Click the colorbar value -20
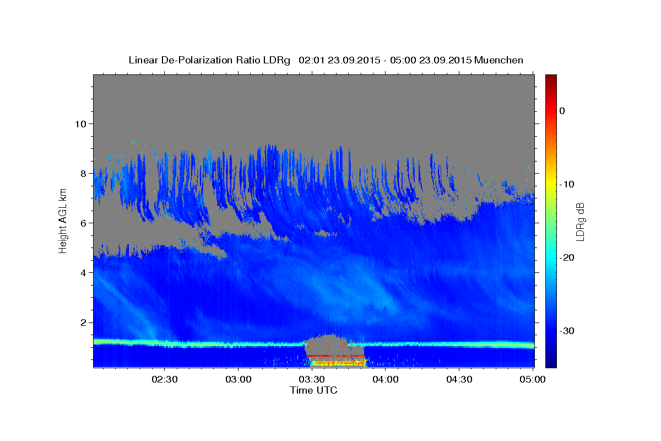The height and width of the screenshot is (441, 661). pos(567,257)
